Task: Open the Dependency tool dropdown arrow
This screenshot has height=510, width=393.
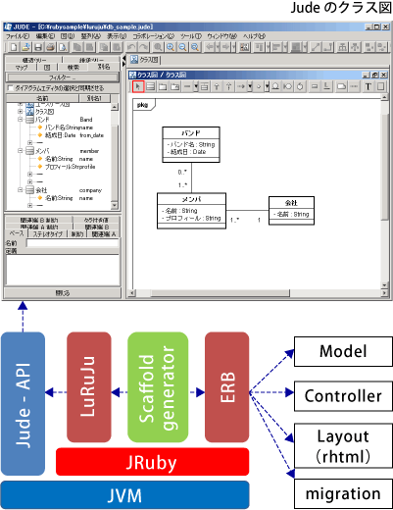Action: (x=250, y=86)
